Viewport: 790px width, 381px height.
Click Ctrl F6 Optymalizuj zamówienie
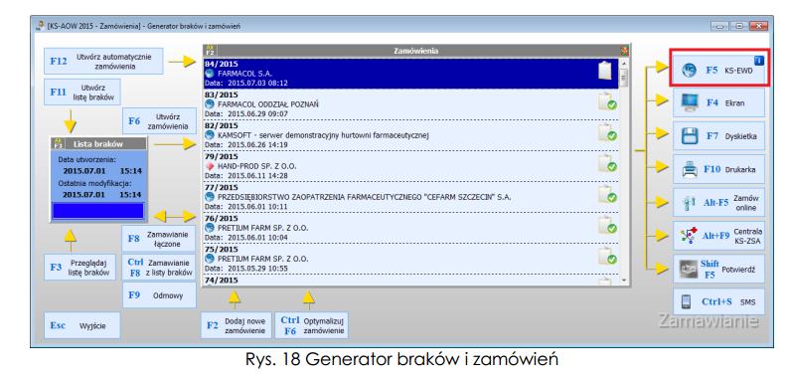click(311, 325)
